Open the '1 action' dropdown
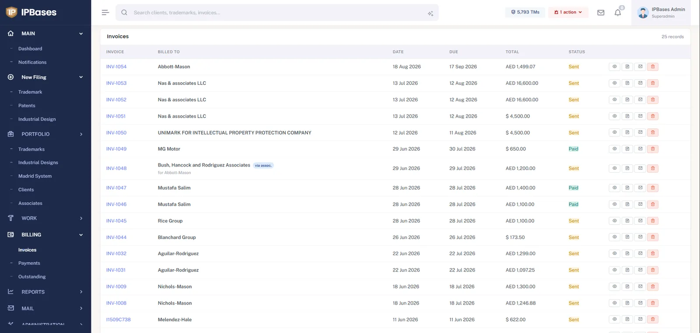The image size is (700, 333). 568,12
